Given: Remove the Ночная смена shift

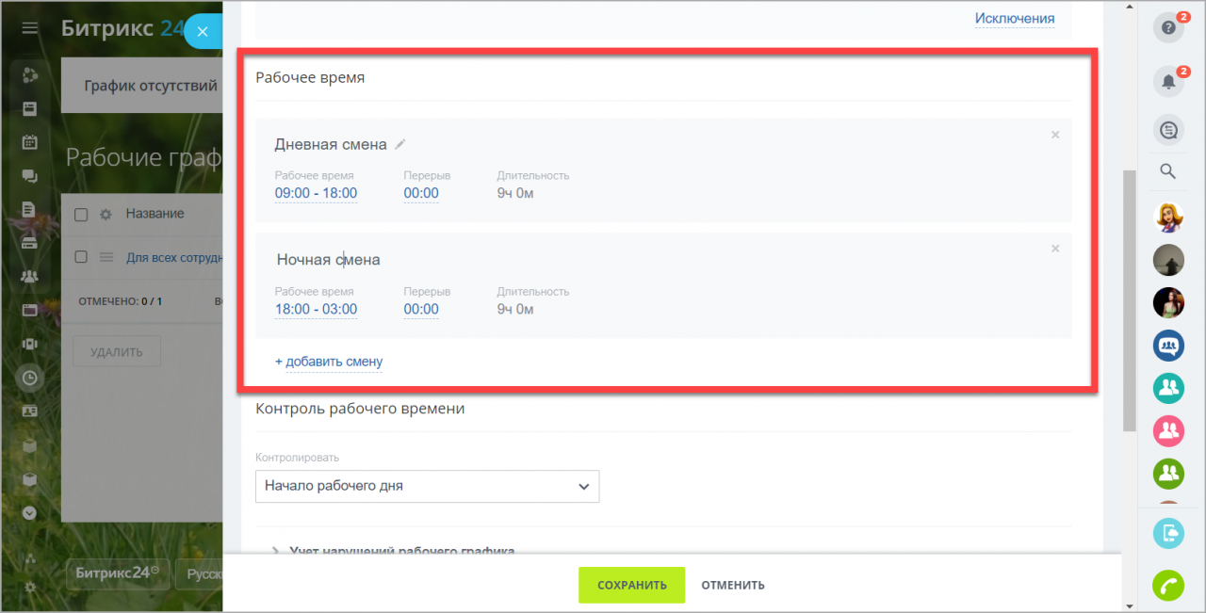Looking at the screenshot, I should (x=1055, y=249).
